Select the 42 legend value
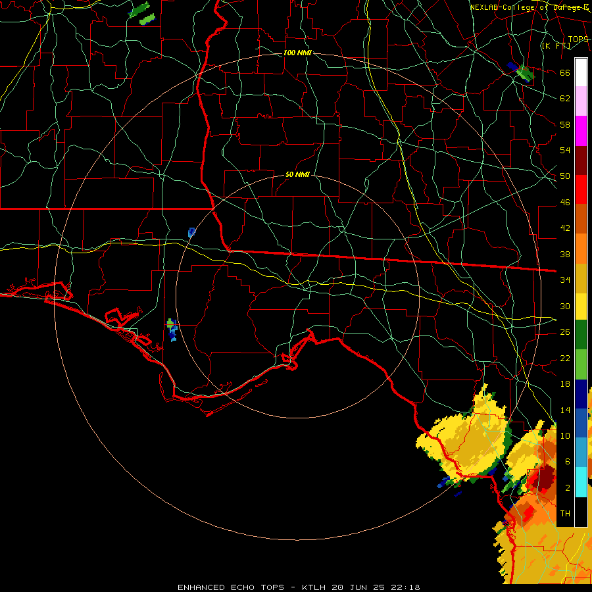The height and width of the screenshot is (592, 592). pyautogui.click(x=565, y=228)
